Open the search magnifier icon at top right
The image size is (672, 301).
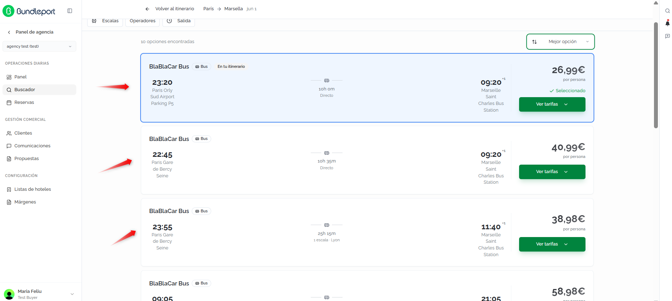(x=667, y=11)
